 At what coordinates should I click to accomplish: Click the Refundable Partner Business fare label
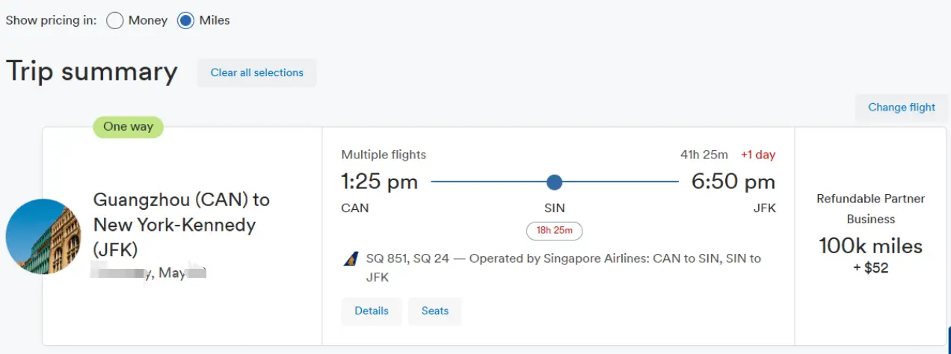[870, 208]
